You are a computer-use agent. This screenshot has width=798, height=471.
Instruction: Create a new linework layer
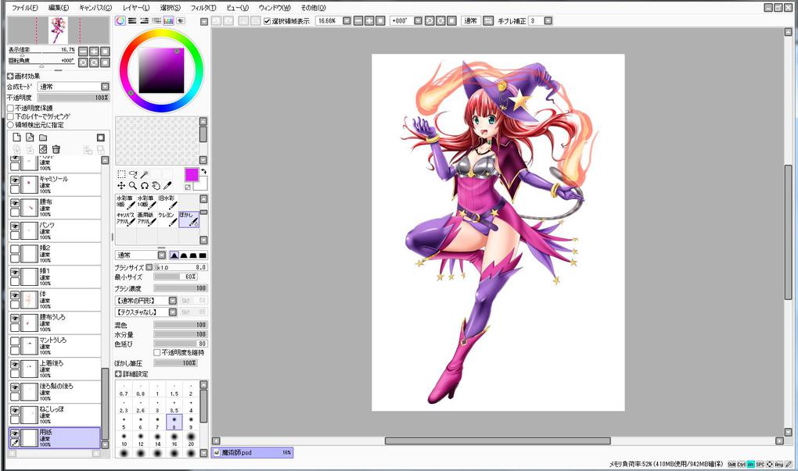tap(30, 137)
